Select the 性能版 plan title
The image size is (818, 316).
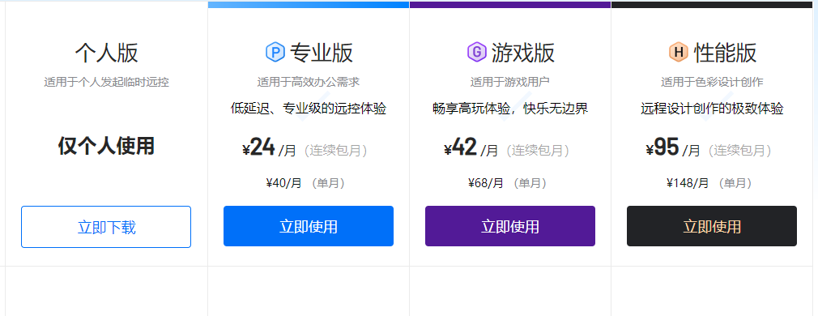tap(725, 53)
